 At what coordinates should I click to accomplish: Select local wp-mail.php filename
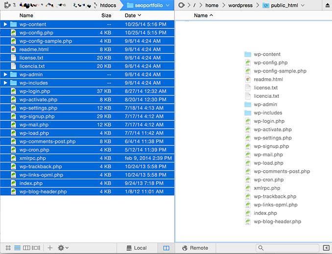tap(34, 125)
